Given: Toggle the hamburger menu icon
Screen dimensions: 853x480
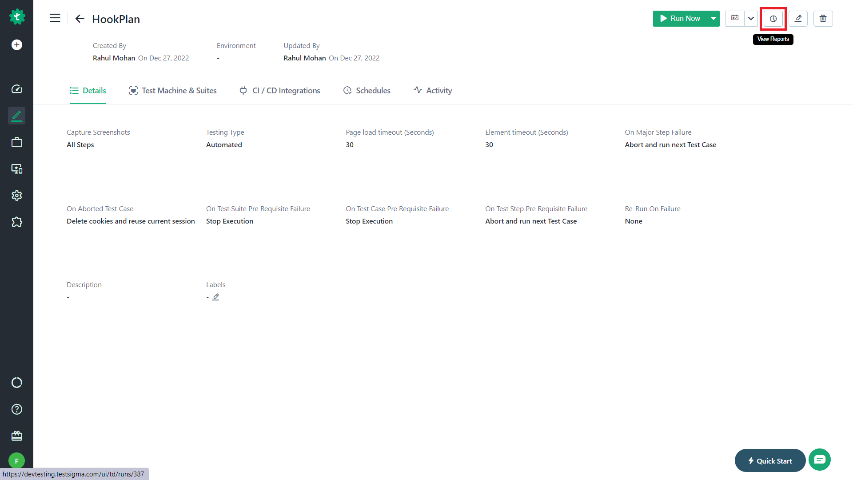Looking at the screenshot, I should pyautogui.click(x=55, y=18).
